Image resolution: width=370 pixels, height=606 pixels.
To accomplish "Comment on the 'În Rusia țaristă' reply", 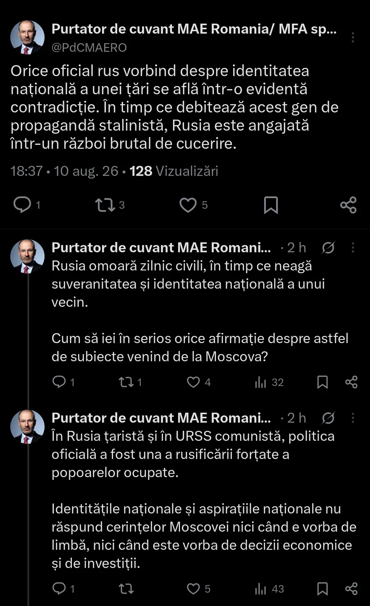I will pyautogui.click(x=59, y=589).
